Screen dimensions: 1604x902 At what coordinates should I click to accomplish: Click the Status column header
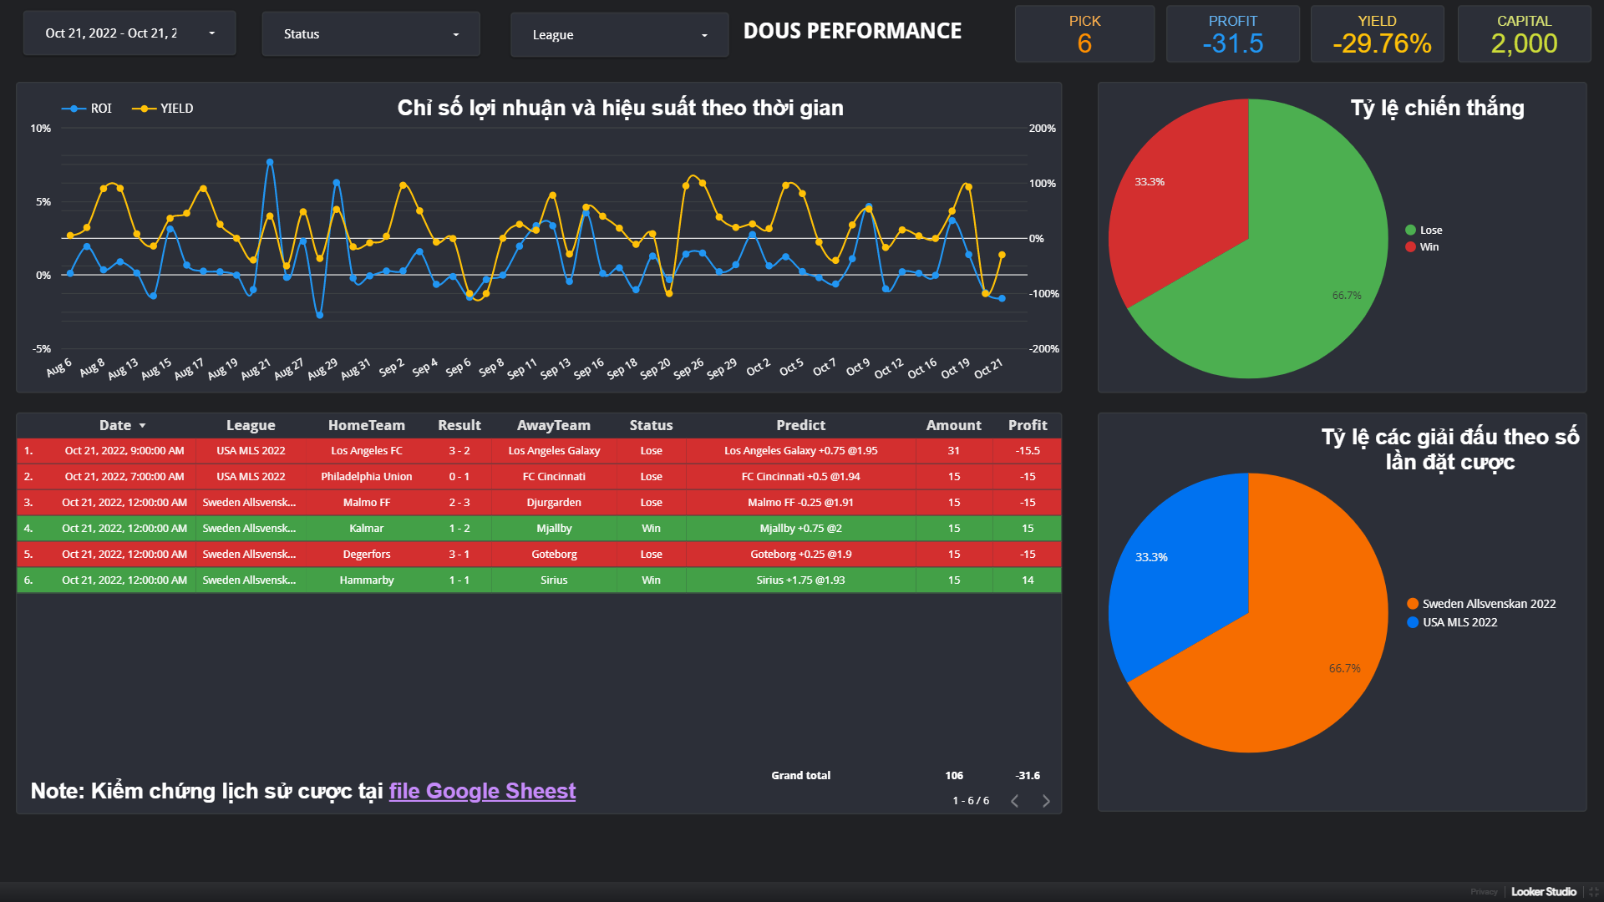pos(651,425)
